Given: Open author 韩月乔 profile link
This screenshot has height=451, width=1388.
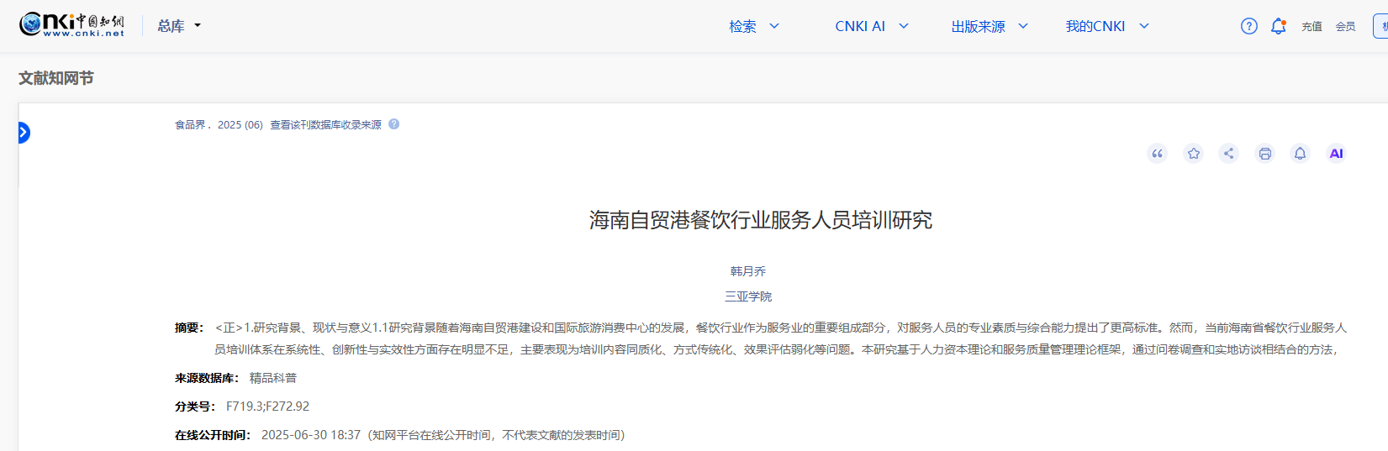Looking at the screenshot, I should [748, 271].
